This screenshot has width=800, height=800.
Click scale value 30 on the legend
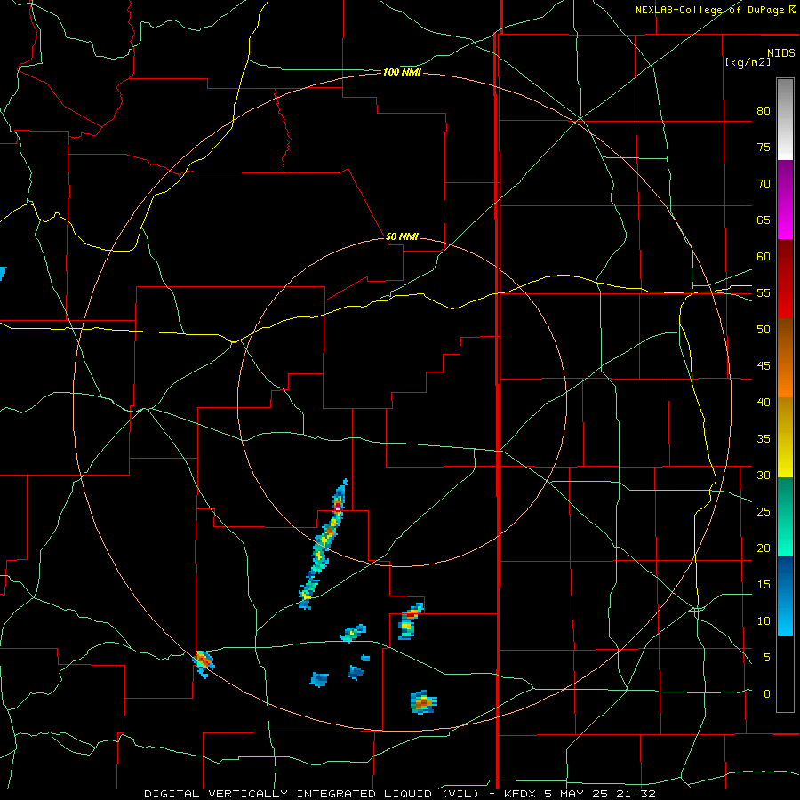click(x=764, y=475)
